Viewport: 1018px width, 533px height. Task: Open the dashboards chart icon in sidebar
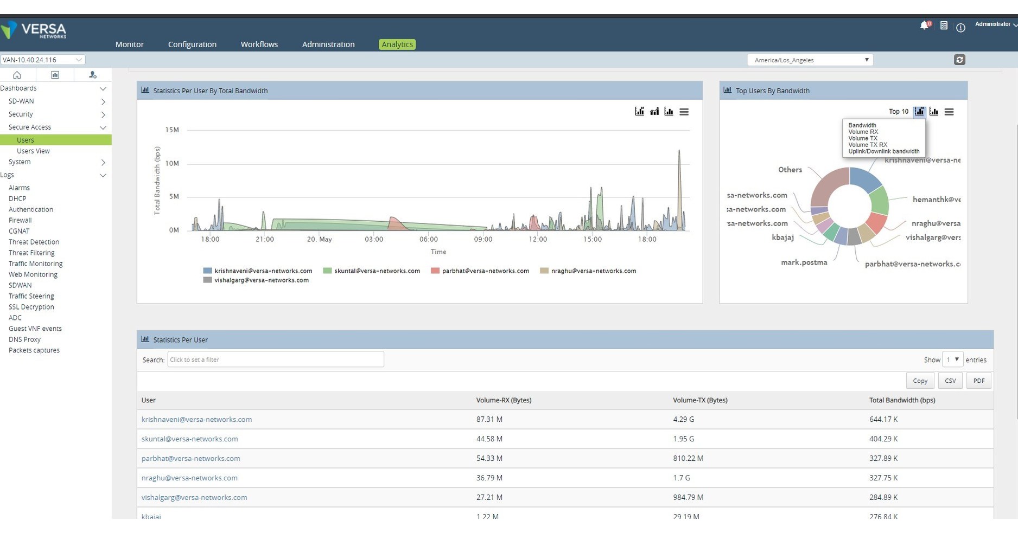click(54, 75)
